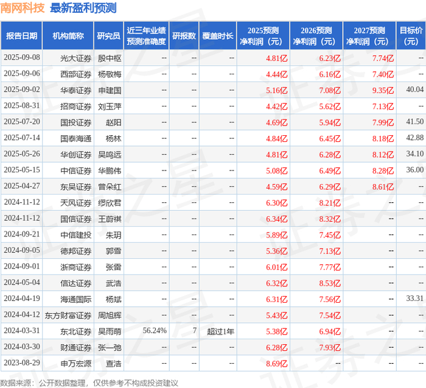
Task: Click the 2027预测净利润 column header
Action: (x=369, y=36)
